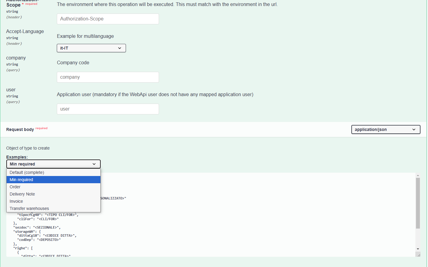
Task: Click the chevron arrow in the Examples selector
Action: click(x=94, y=164)
